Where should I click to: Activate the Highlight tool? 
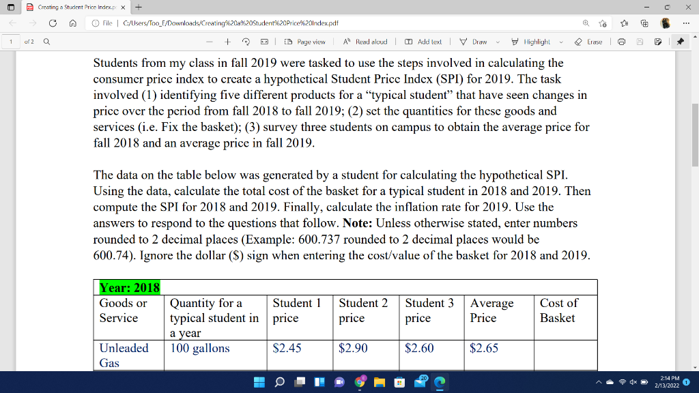point(538,42)
